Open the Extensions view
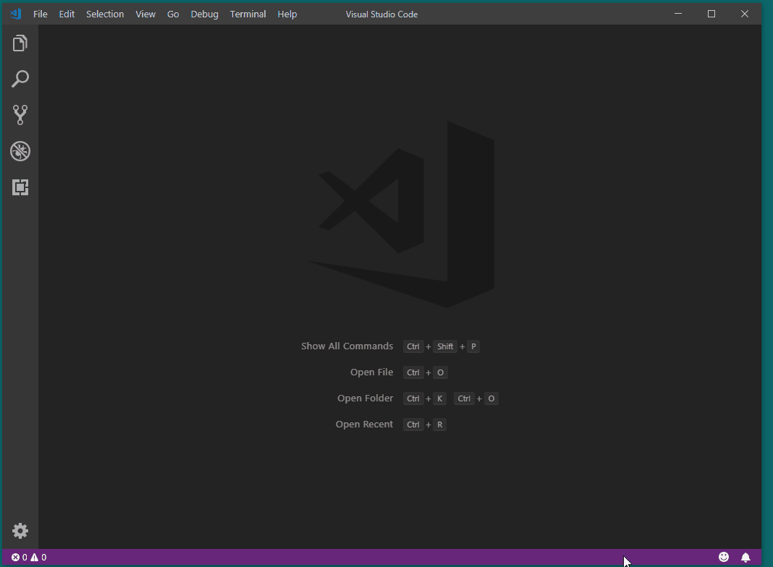The width and height of the screenshot is (773, 567). click(x=20, y=187)
